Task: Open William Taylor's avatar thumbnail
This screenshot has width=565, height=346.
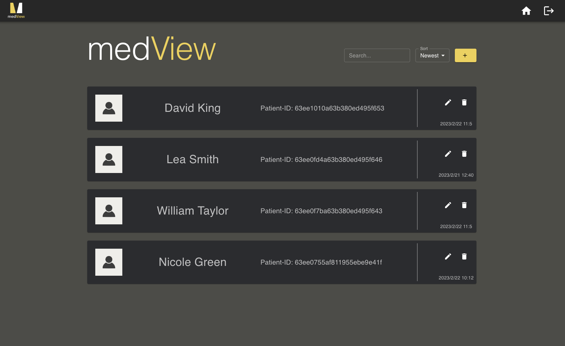Action: (108, 211)
